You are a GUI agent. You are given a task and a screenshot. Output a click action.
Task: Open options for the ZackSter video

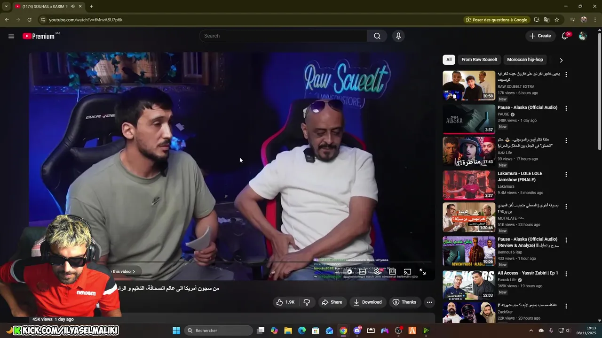click(566, 306)
